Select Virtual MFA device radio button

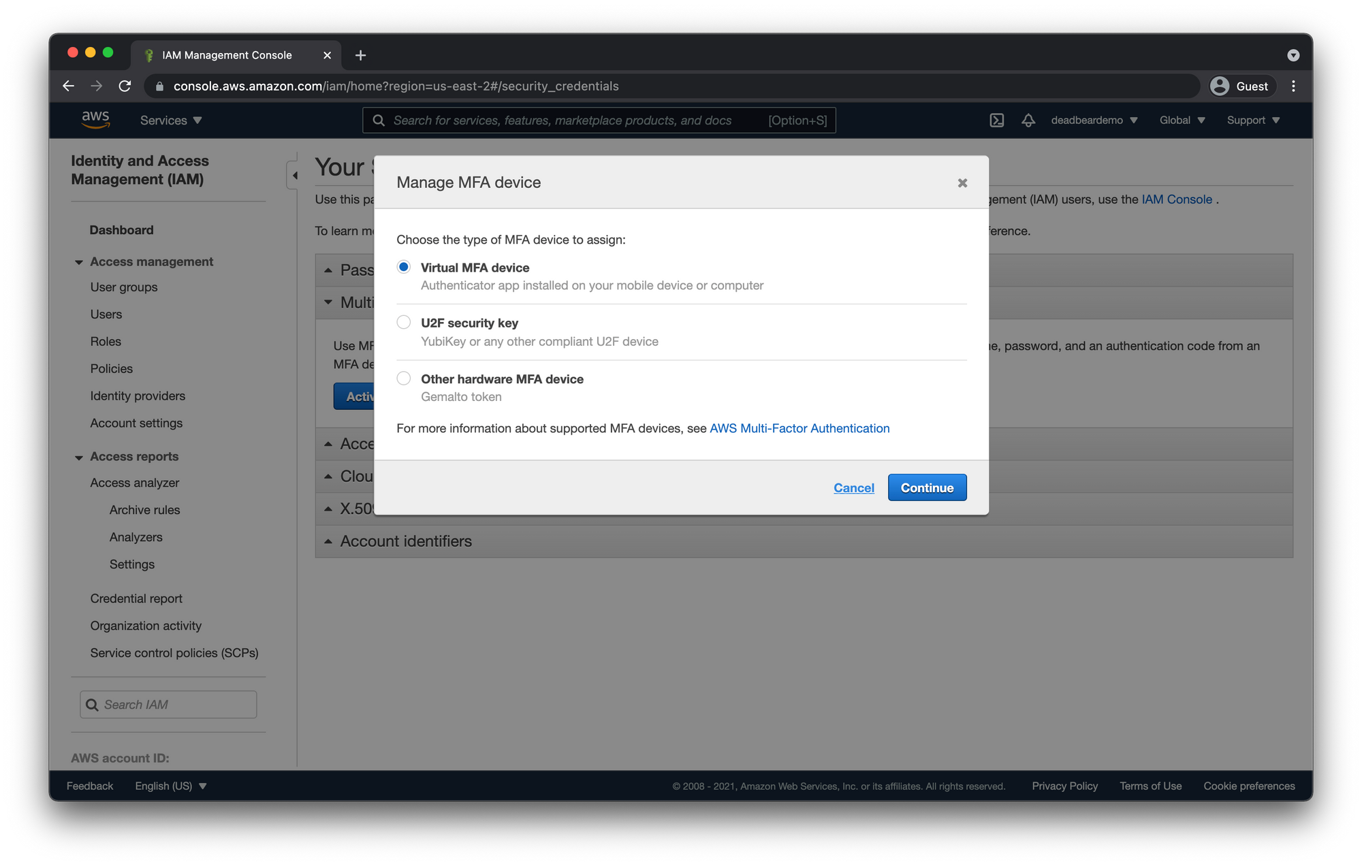[x=403, y=267]
